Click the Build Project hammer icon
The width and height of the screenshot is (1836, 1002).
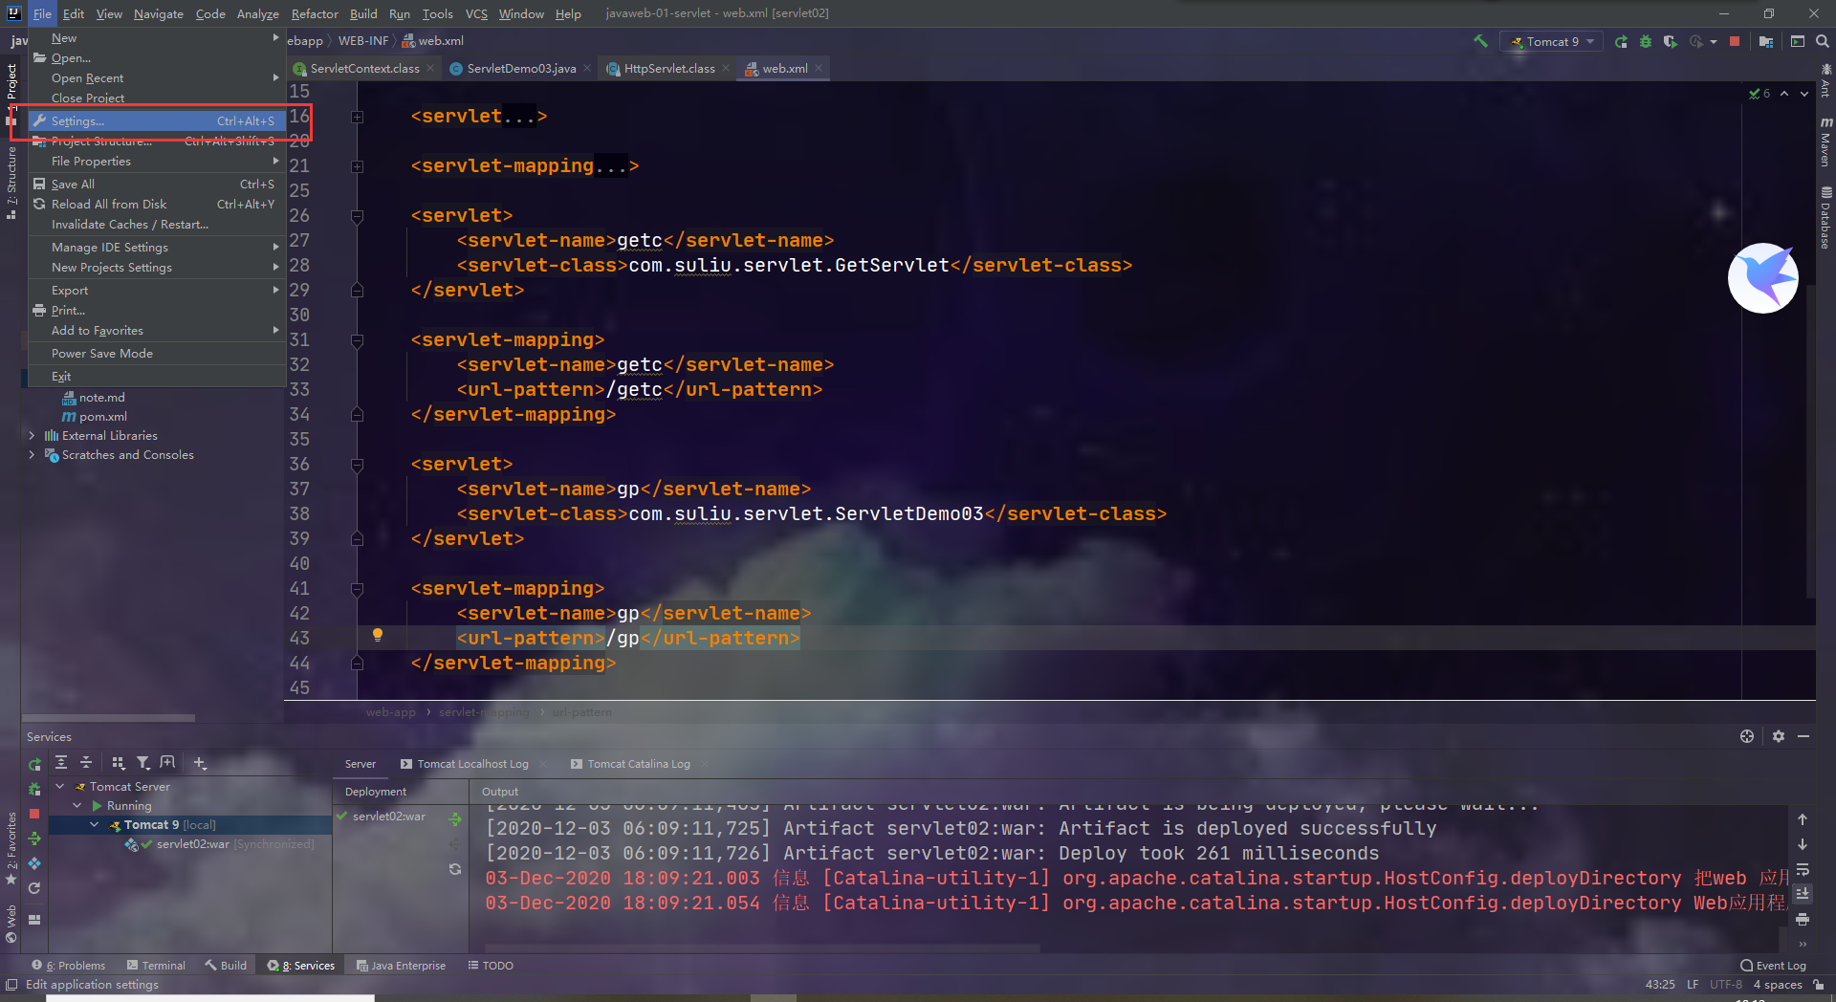coord(1480,41)
